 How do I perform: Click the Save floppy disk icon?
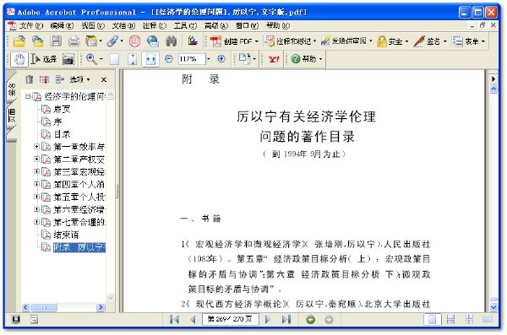tap(56, 41)
